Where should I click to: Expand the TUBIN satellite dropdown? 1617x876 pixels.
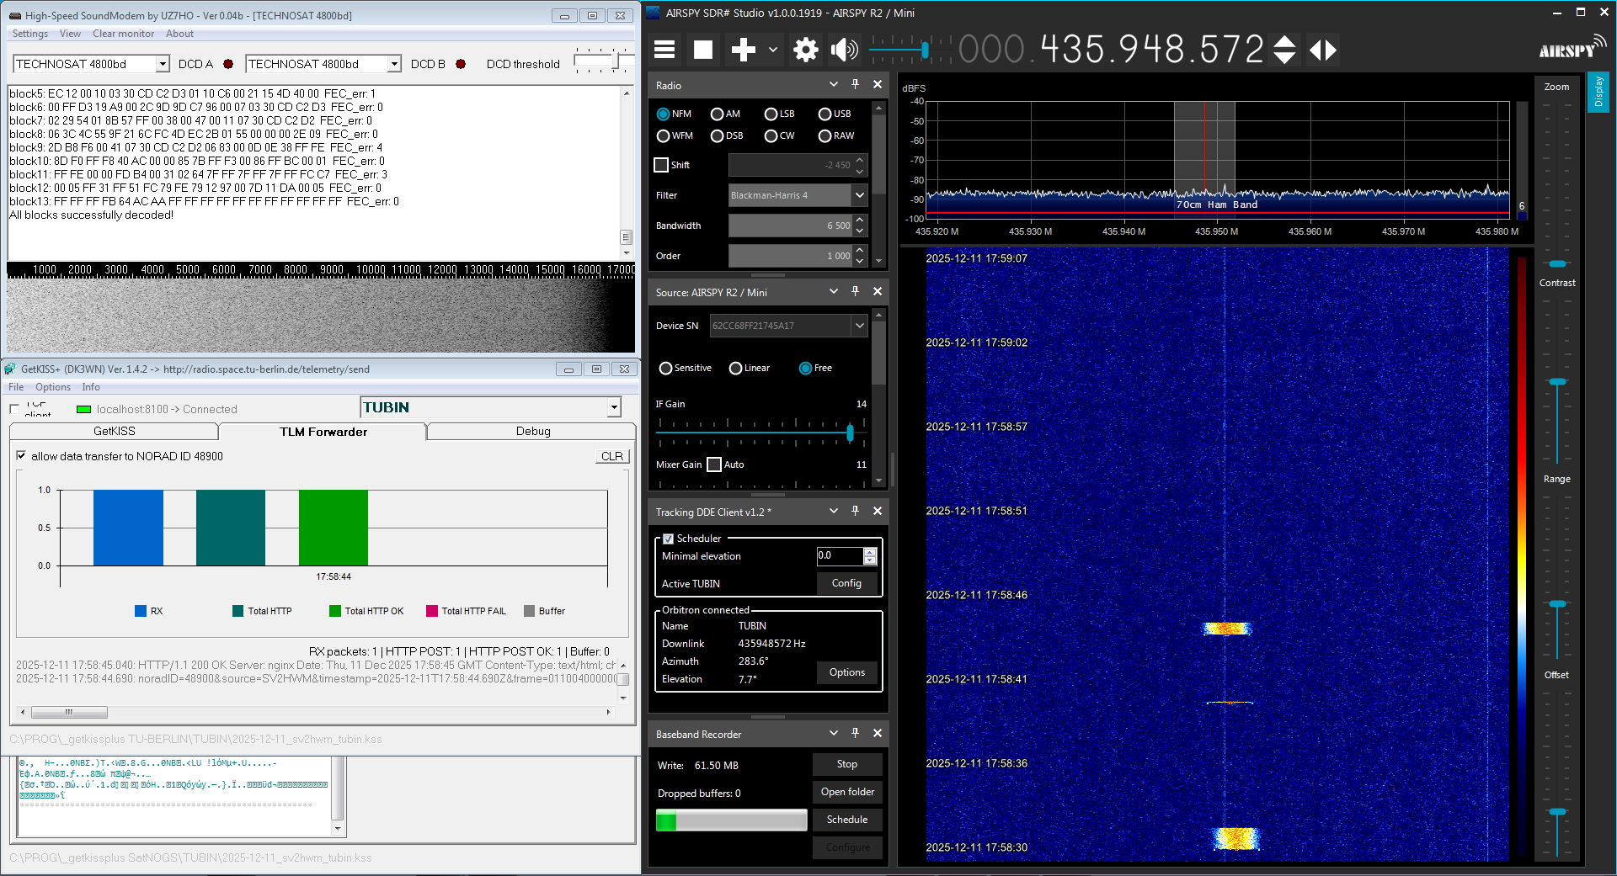coord(614,408)
